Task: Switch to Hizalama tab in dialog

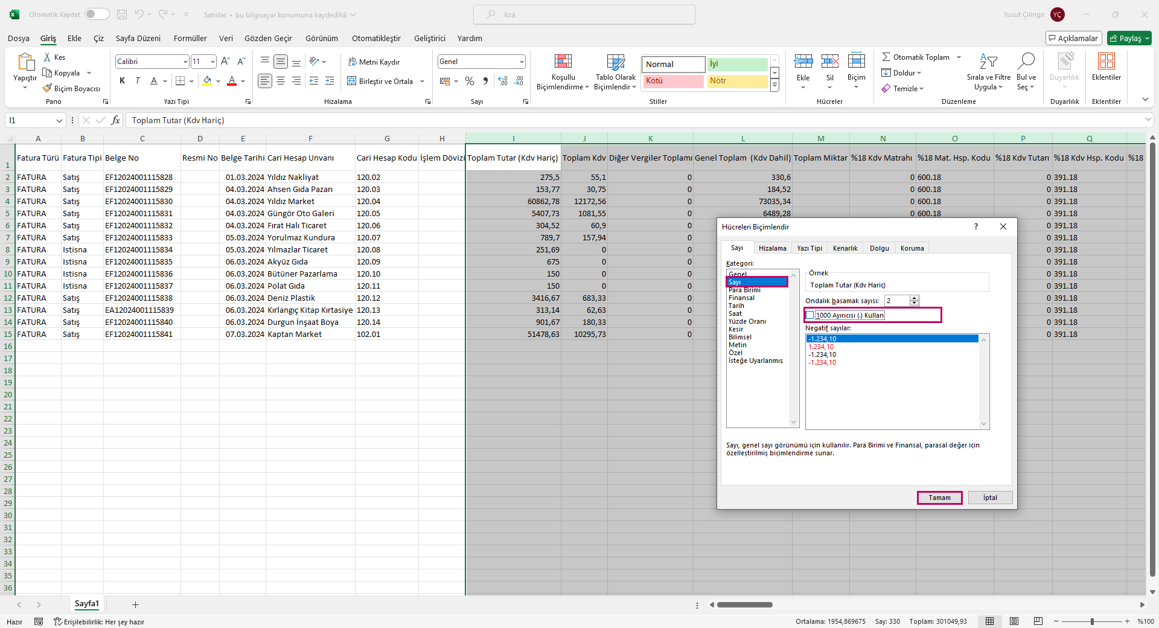Action: 772,248
